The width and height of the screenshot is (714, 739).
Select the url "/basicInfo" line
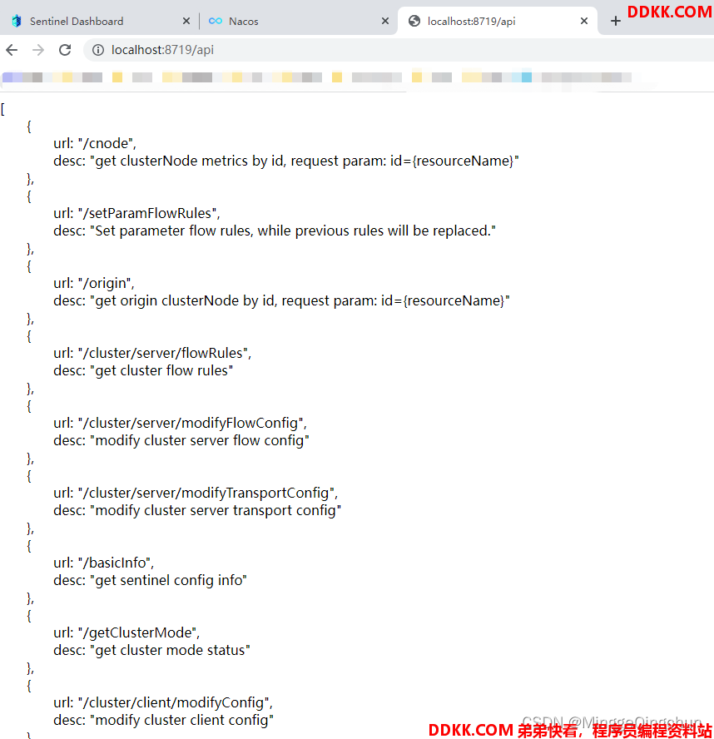104,563
